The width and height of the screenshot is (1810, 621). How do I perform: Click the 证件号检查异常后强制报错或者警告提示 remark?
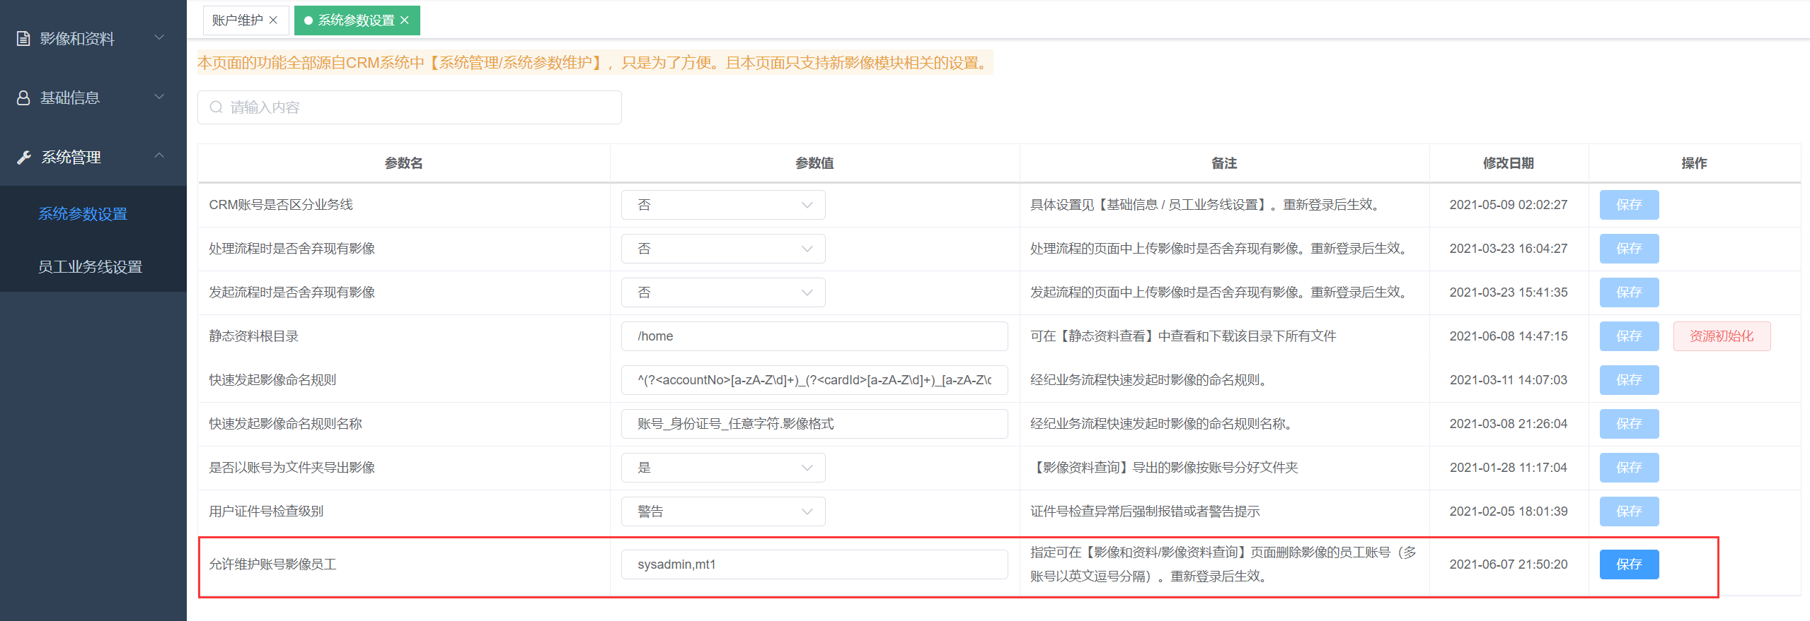tap(1145, 511)
